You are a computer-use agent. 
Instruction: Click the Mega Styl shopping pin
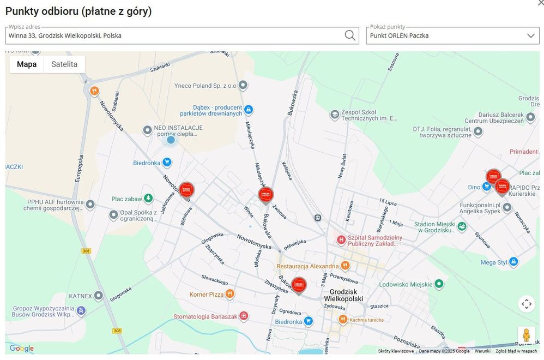pos(514,262)
